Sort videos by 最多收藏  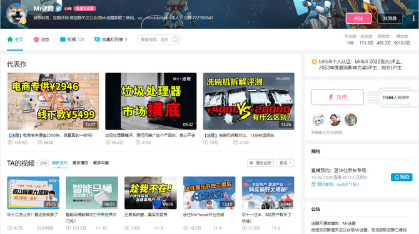[x=101, y=163]
